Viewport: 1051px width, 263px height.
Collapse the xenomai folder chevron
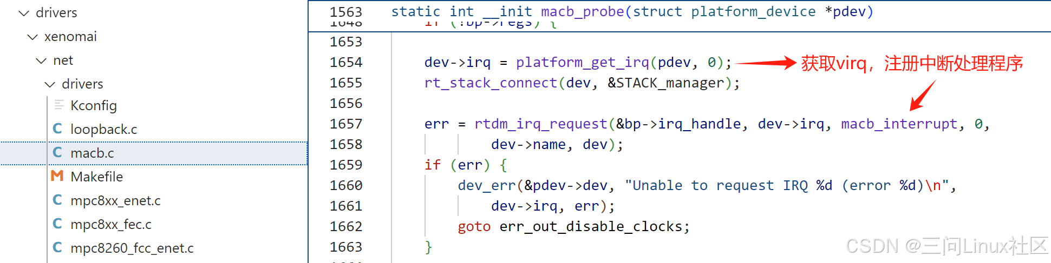[32, 37]
